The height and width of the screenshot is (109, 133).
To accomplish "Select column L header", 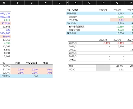I will coord(59,3).
